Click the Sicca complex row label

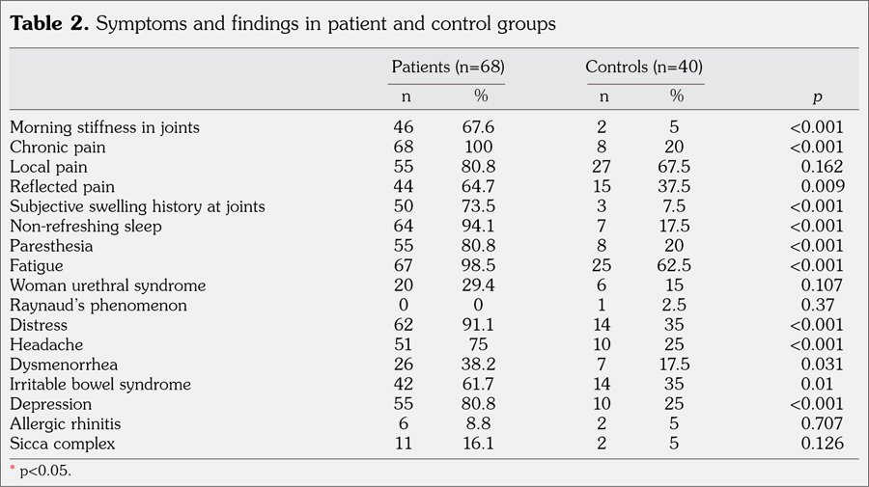click(x=62, y=444)
